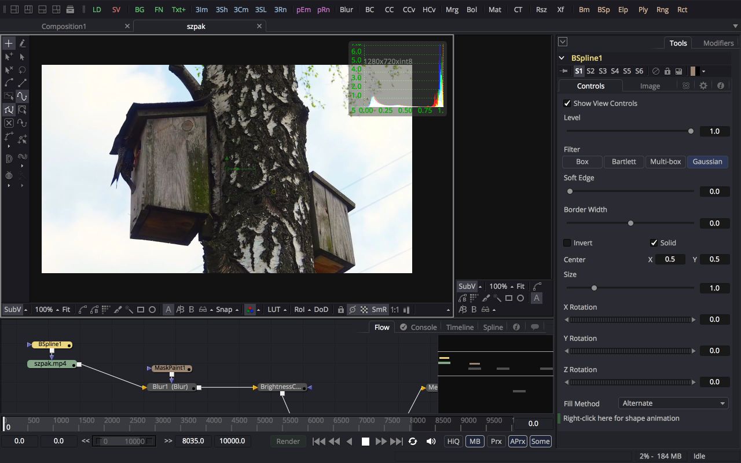Click the lock icon in viewer toolbar
This screenshot has width=741, height=463.
[341, 310]
